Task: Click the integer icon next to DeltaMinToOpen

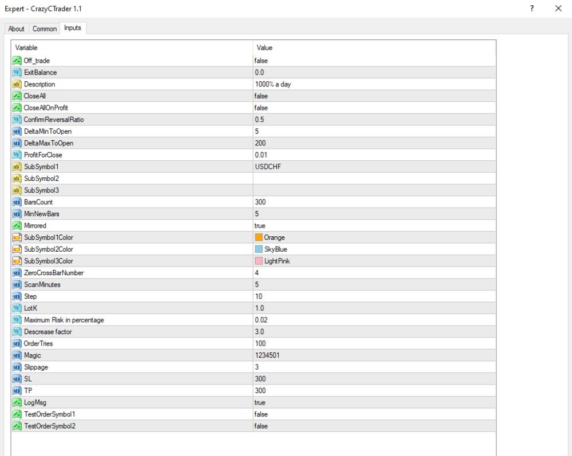Action: [x=17, y=132]
